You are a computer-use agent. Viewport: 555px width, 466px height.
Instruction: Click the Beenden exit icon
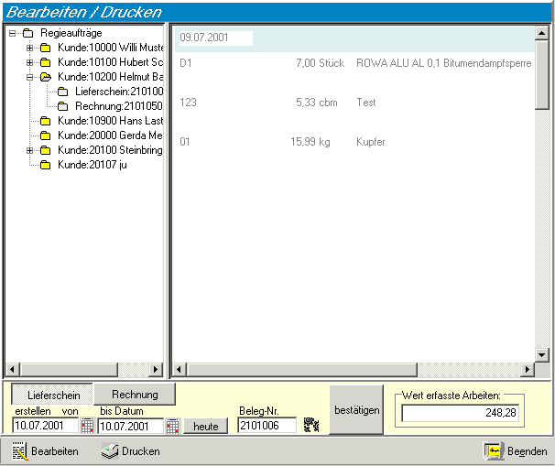(x=494, y=450)
